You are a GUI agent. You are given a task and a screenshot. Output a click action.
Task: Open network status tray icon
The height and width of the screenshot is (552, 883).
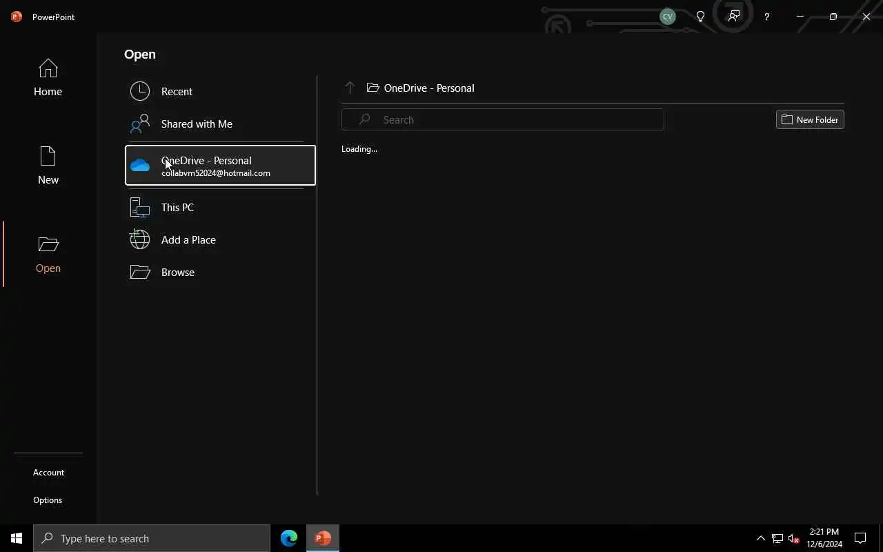point(777,538)
